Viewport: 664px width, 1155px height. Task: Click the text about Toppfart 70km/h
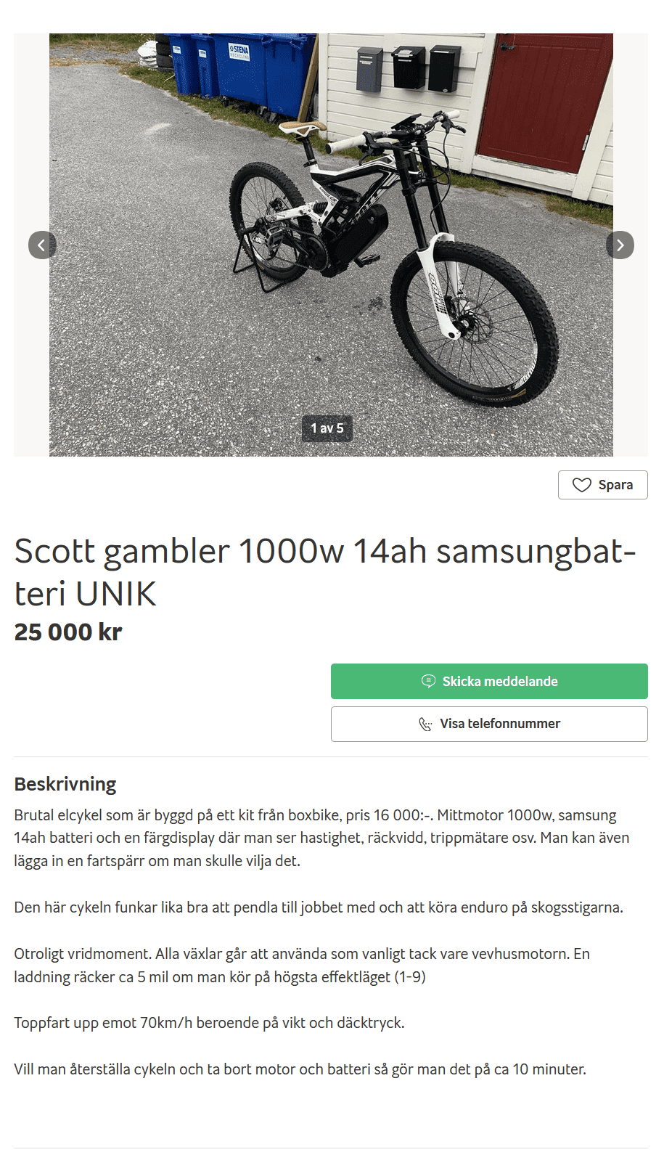click(x=210, y=1023)
